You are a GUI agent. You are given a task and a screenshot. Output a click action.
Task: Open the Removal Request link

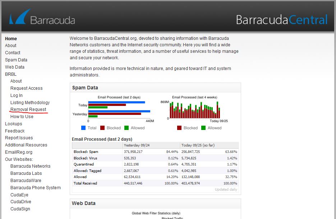click(x=28, y=109)
